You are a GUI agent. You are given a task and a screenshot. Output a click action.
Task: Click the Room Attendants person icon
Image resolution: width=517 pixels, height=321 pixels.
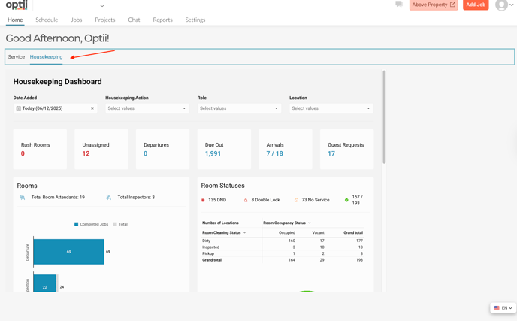click(22, 197)
